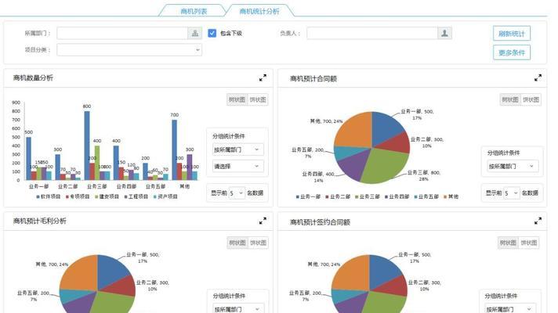
Task: Click the 业务四部 axis label in bar chart
Action: 126,186
